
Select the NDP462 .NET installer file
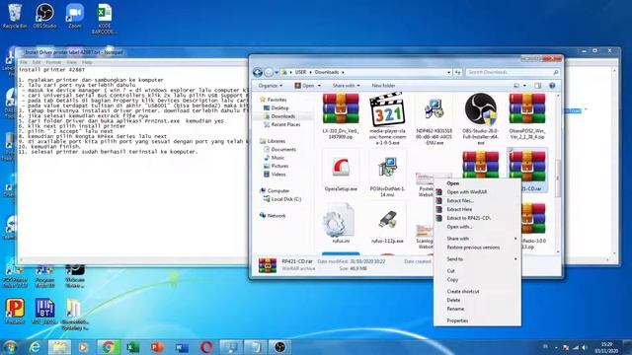coord(434,119)
